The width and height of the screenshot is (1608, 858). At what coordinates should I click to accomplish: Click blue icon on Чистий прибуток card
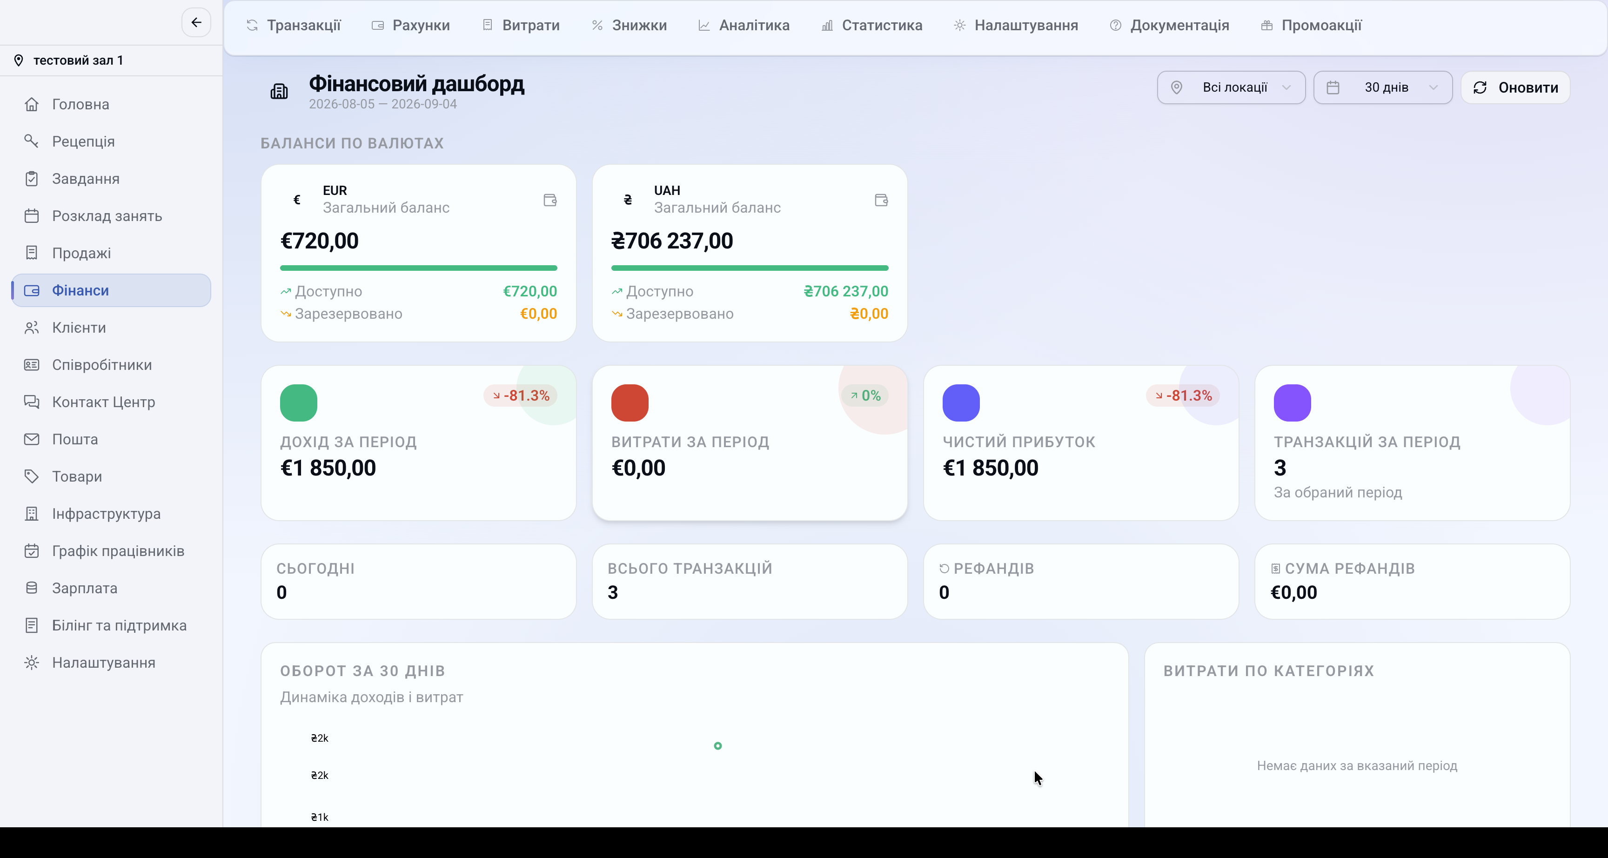tap(961, 403)
